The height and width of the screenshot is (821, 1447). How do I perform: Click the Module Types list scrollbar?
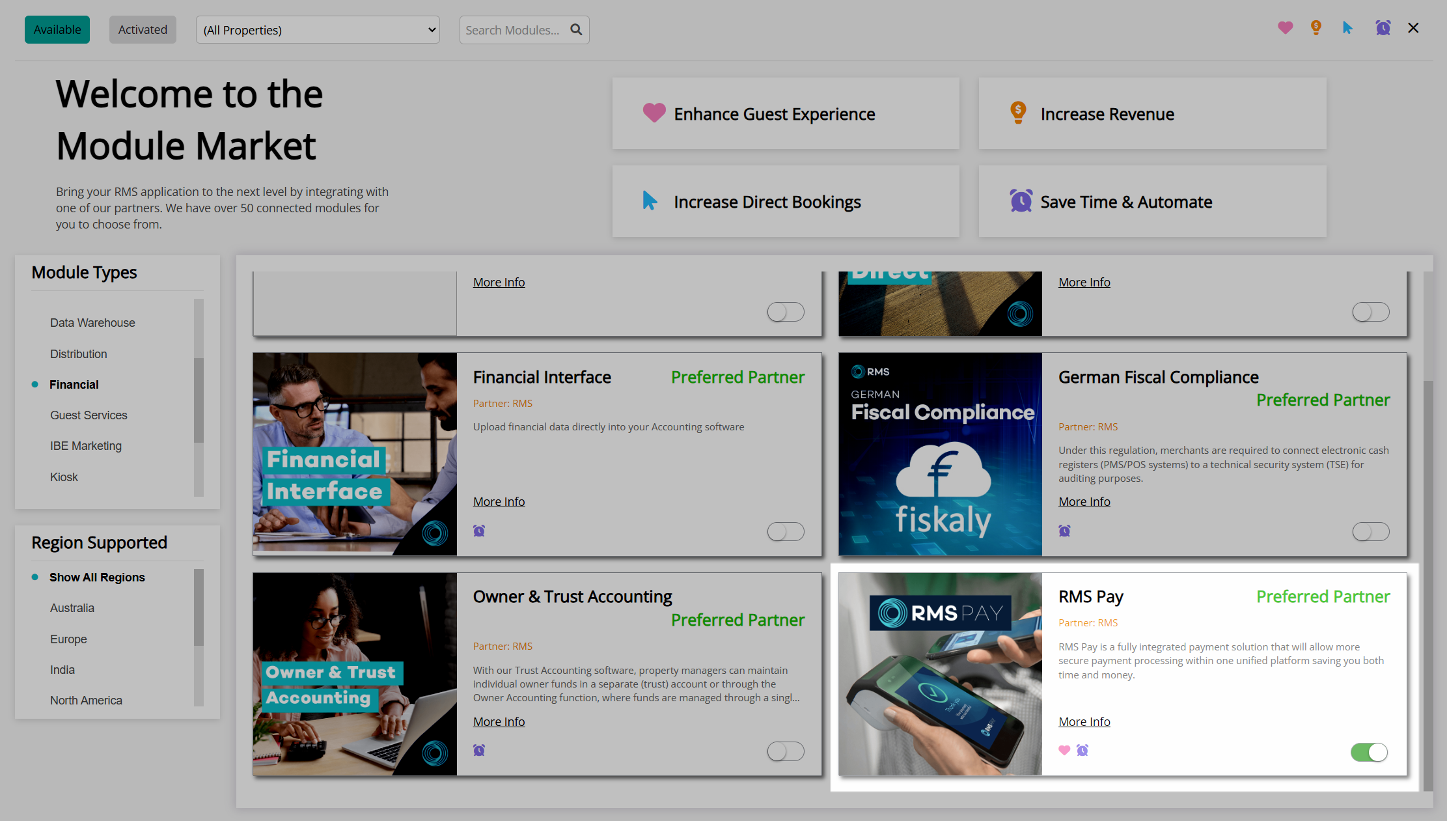point(199,400)
